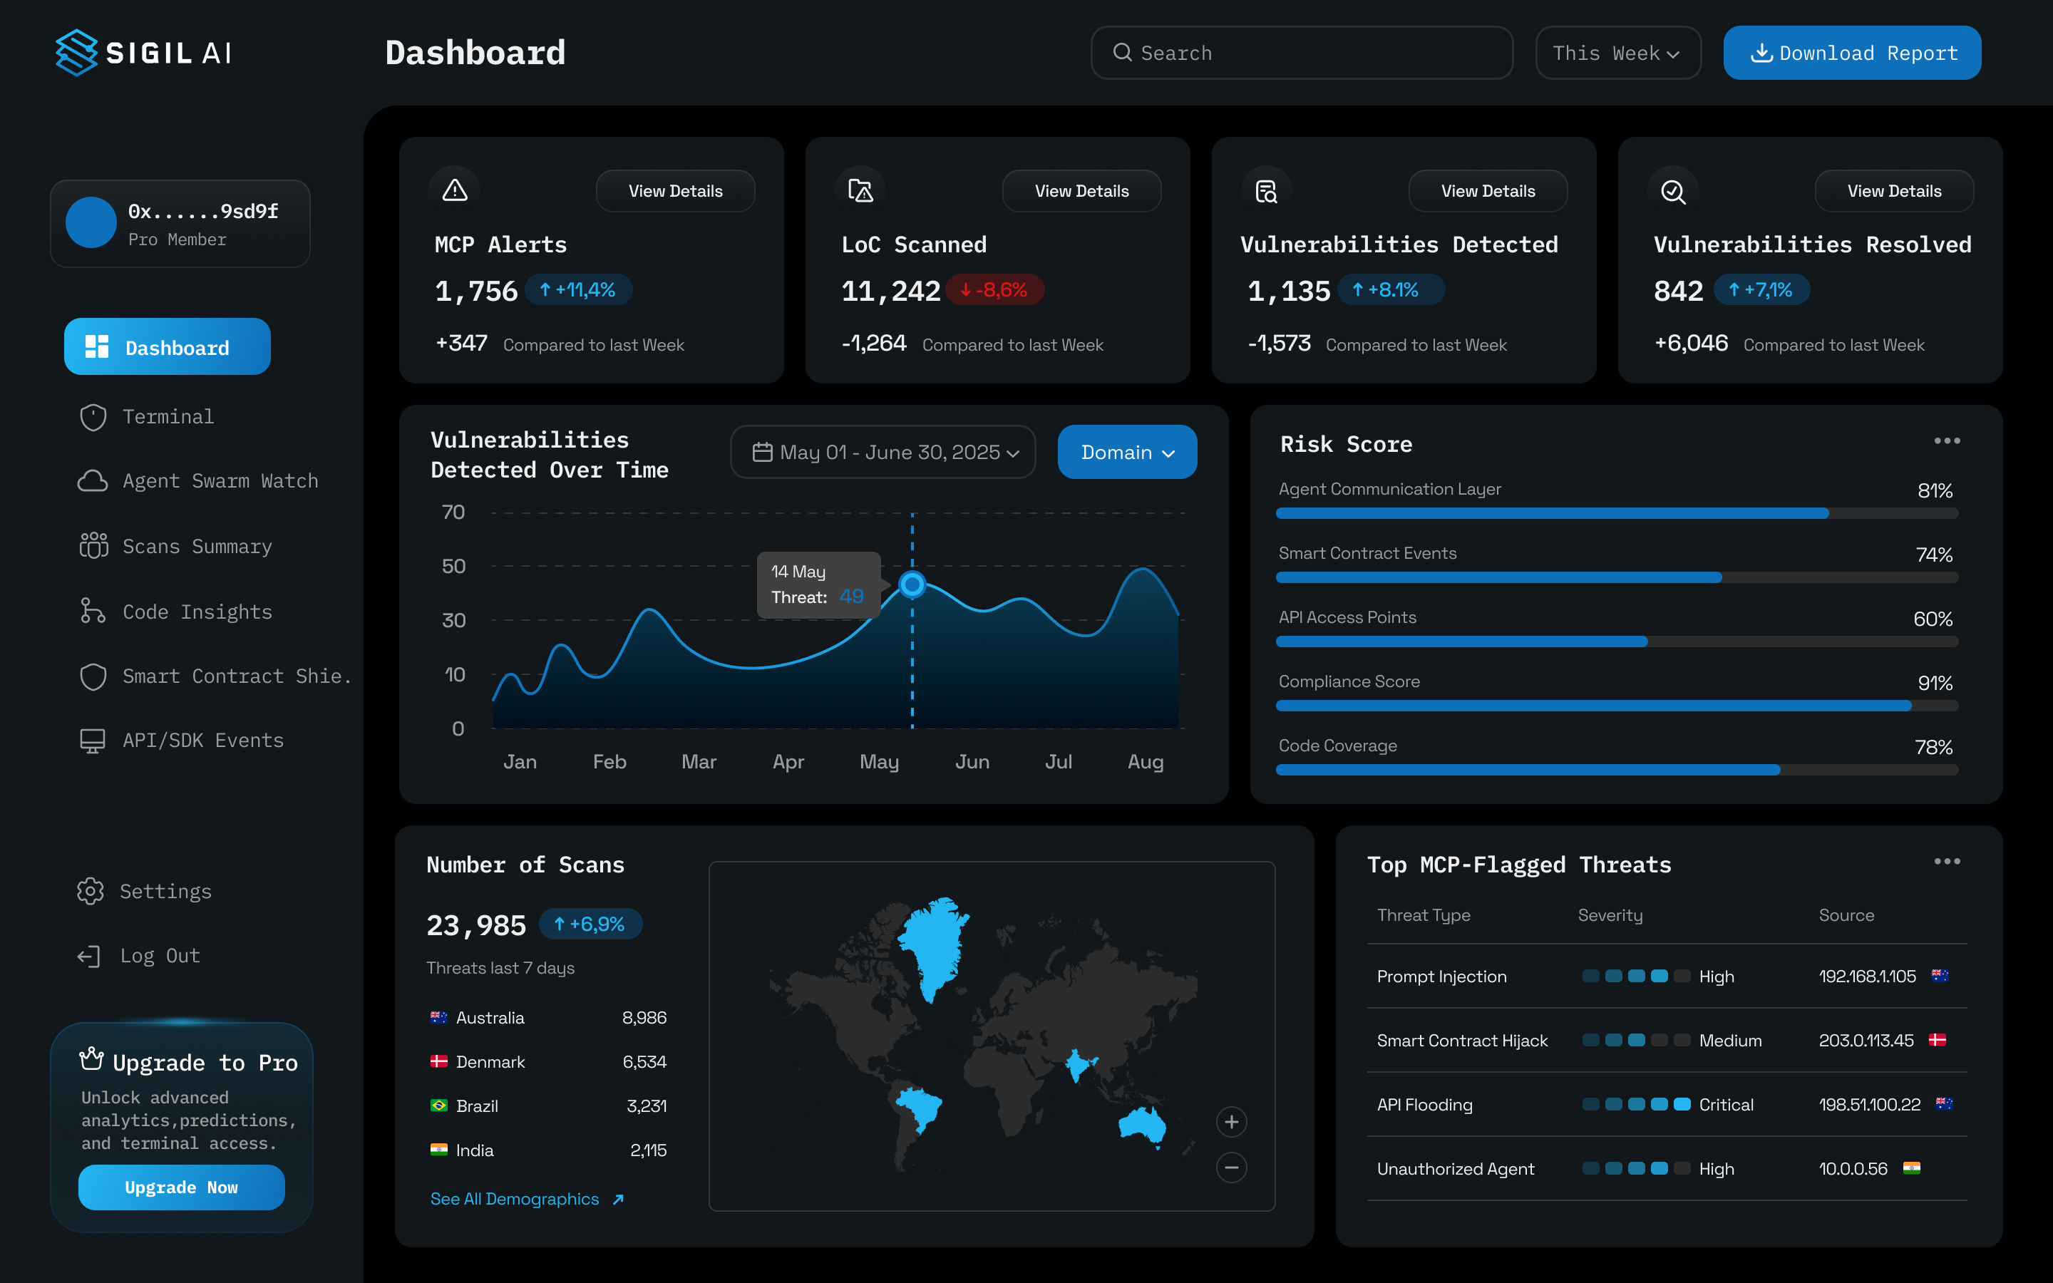Open Scans Summary from sidebar
This screenshot has height=1283, width=2053.
(x=197, y=547)
